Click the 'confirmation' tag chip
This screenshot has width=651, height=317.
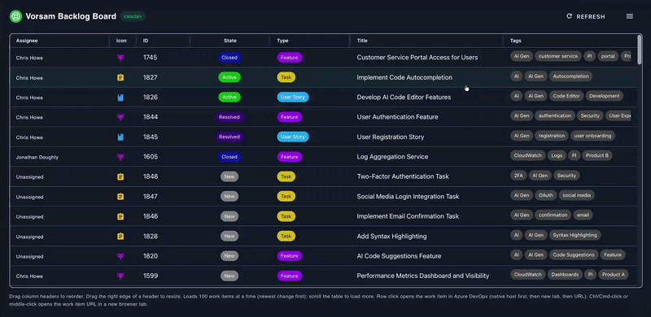553,215
